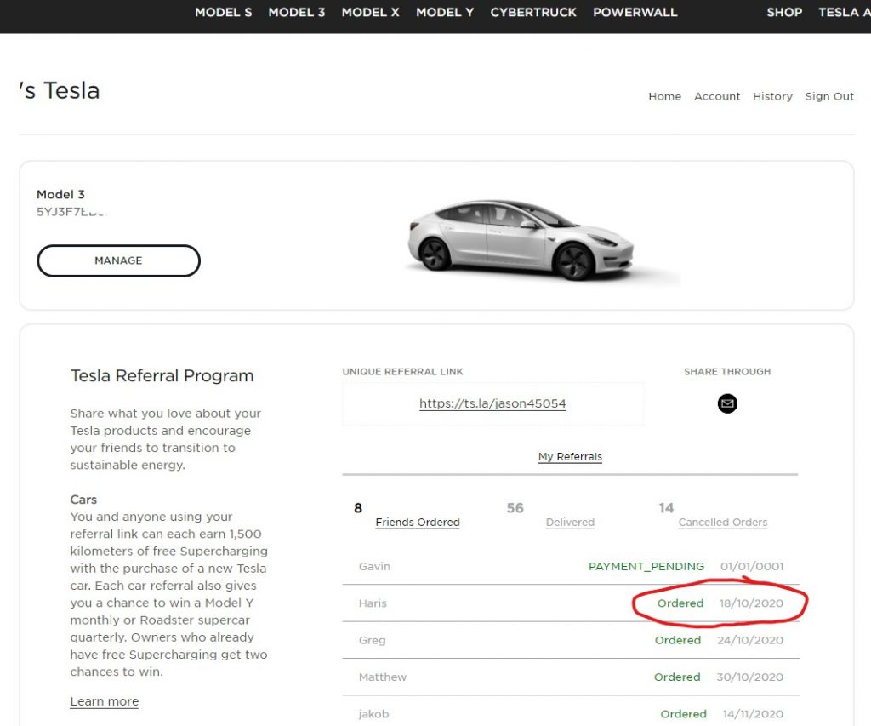Image resolution: width=871 pixels, height=726 pixels.
Task: Click Learn more about referral program
Action: 105,701
